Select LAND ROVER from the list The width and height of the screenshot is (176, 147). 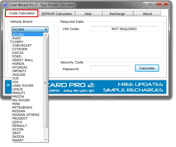tap(28, 86)
